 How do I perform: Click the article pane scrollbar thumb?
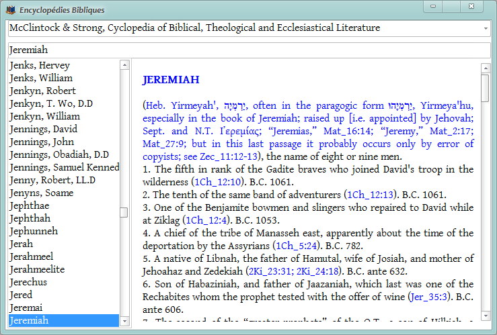486,88
